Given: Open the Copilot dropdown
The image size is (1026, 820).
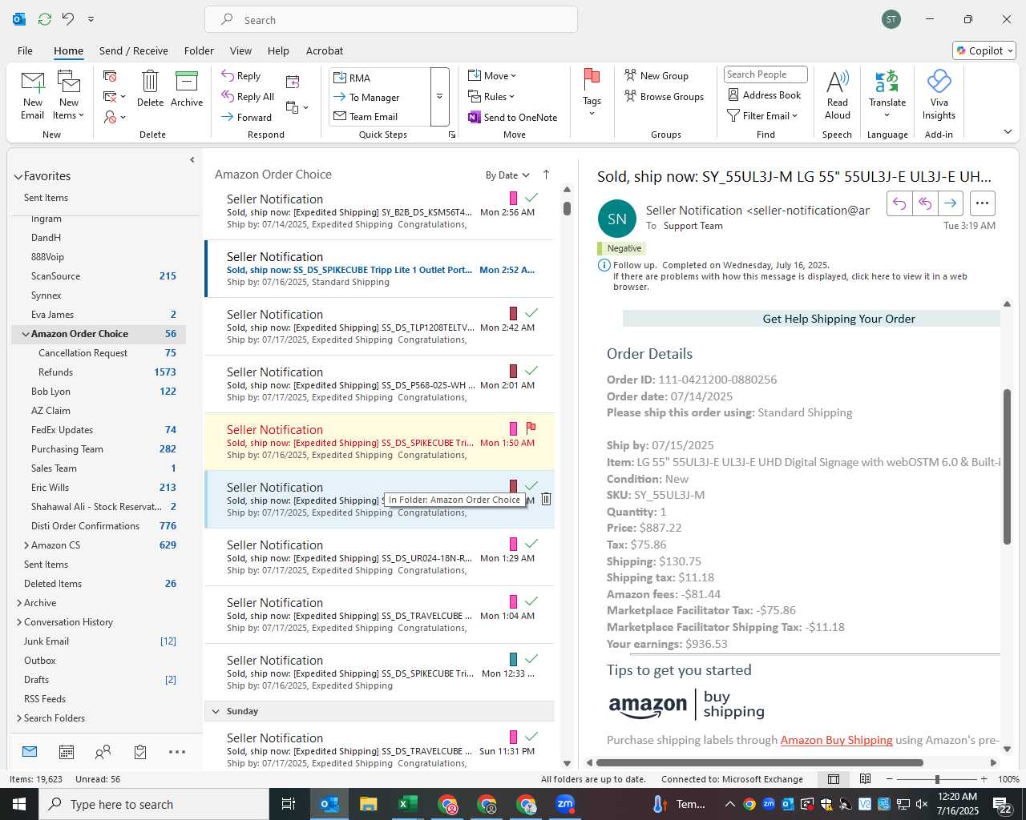Looking at the screenshot, I should 984,50.
